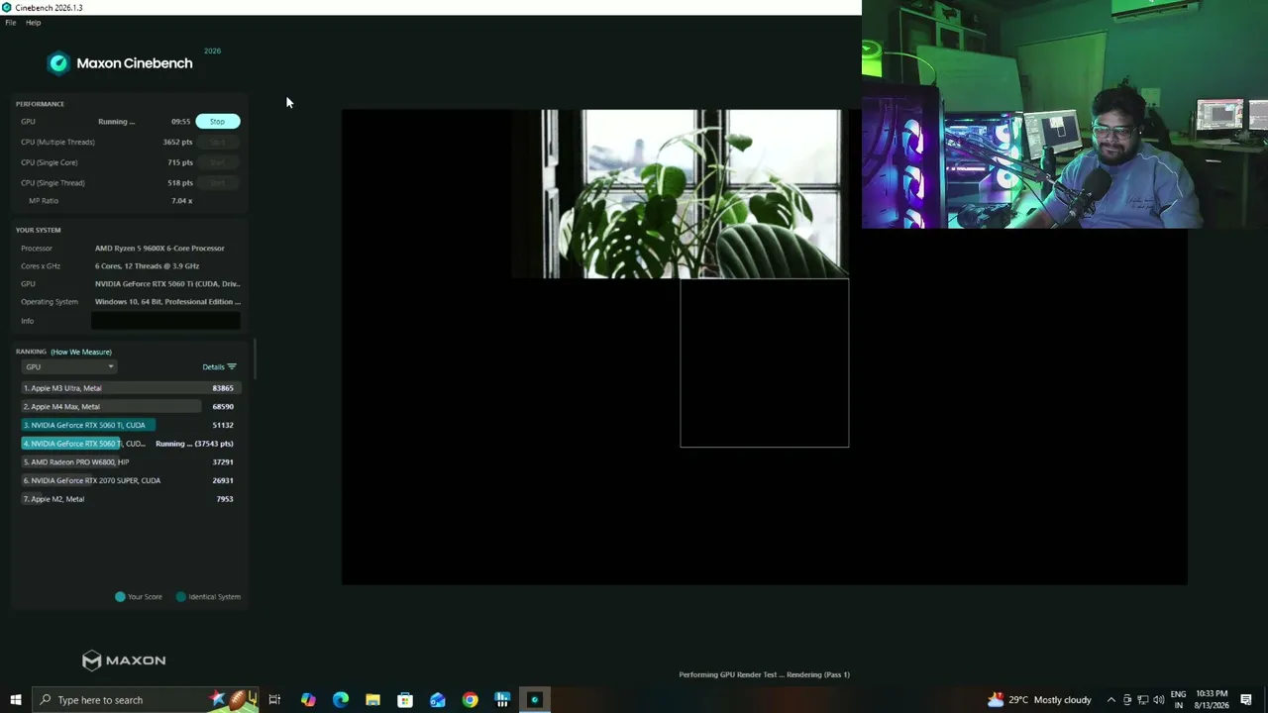The width and height of the screenshot is (1268, 713).
Task: Click the left panel vertical scrollbar
Action: click(x=256, y=358)
